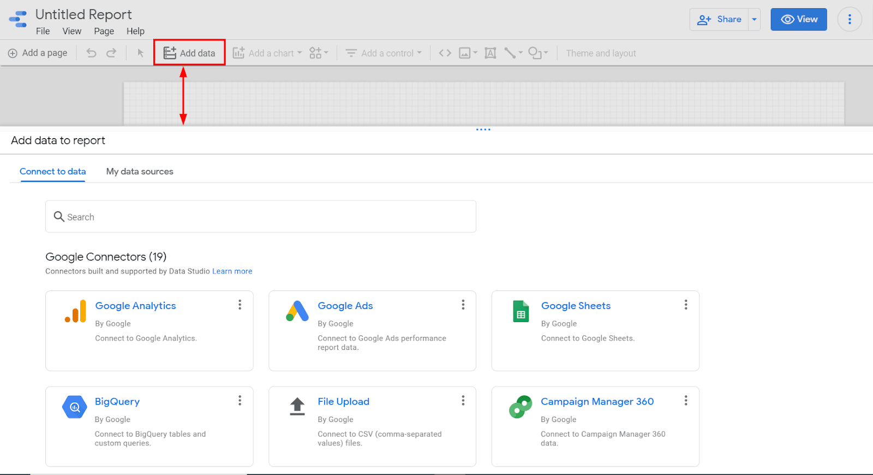
Task: Open the Page menu
Action: coord(104,31)
